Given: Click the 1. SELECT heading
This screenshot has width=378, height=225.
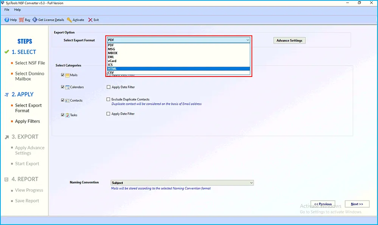Looking at the screenshot, I should coord(24,52).
